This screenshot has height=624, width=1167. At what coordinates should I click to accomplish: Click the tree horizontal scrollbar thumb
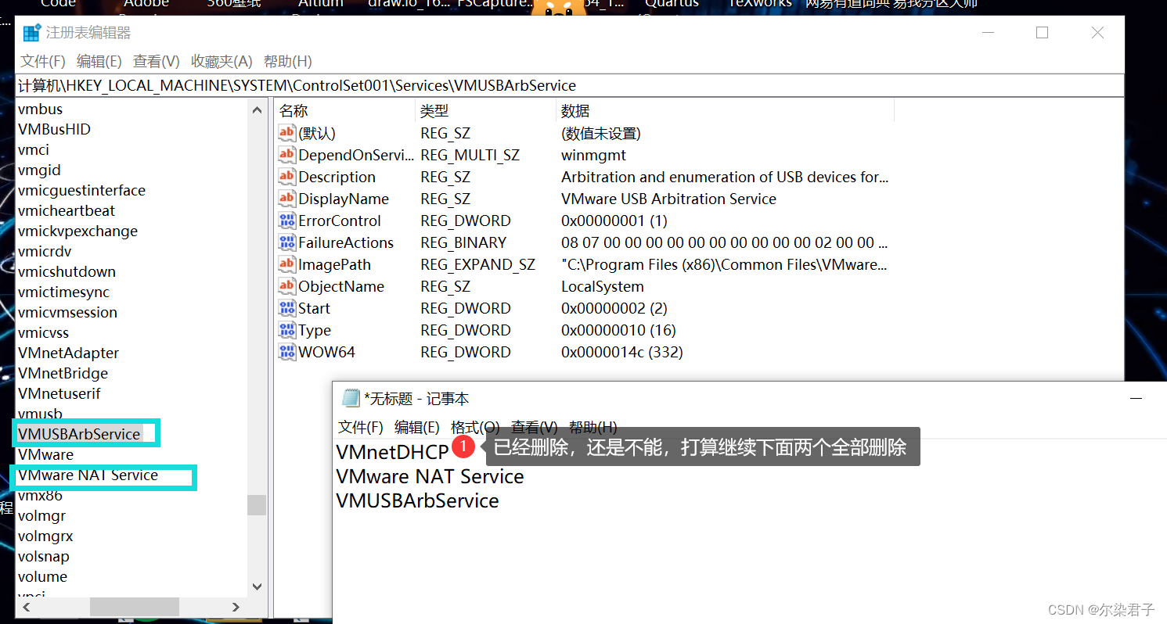click(x=135, y=607)
